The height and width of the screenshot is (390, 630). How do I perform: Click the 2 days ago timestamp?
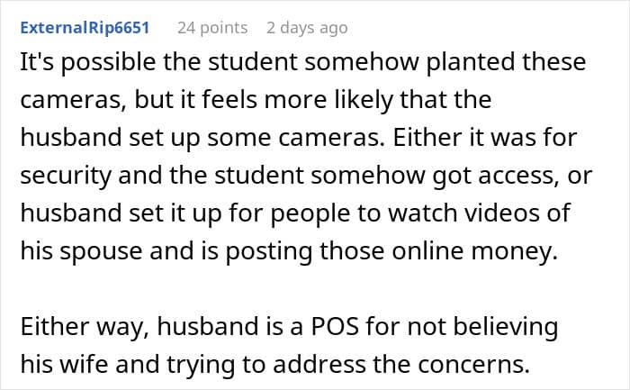click(307, 28)
